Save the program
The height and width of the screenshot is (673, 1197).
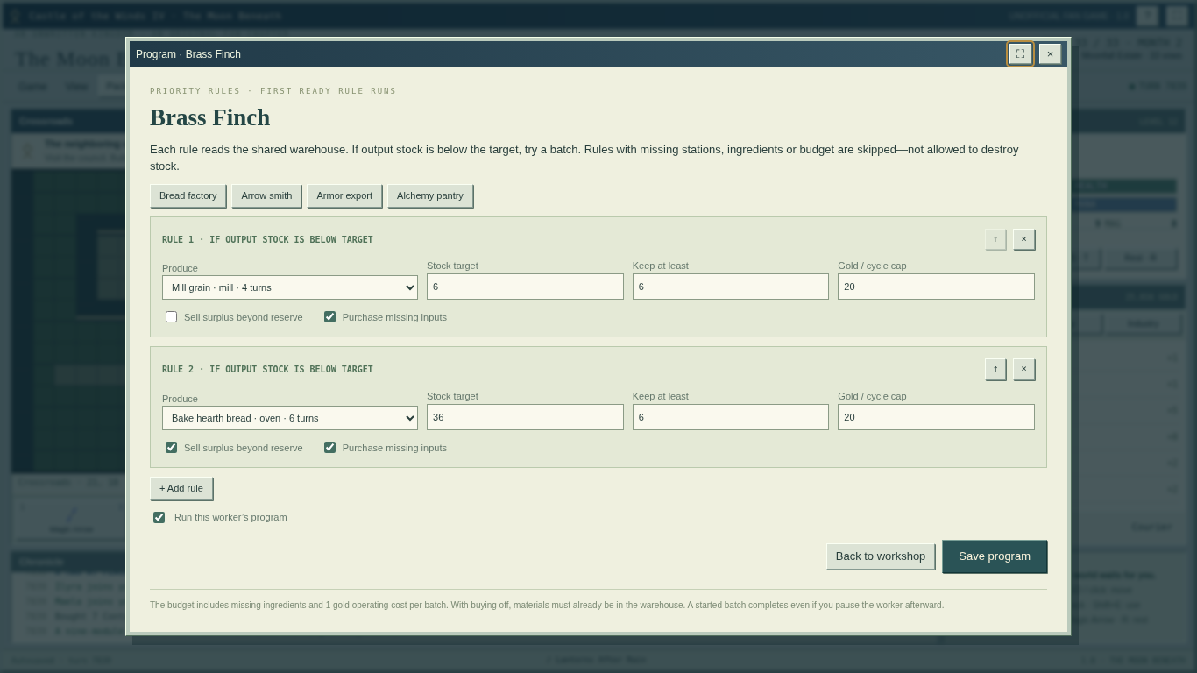995,556
